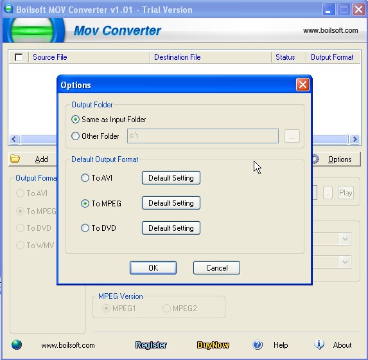Image resolution: width=368 pixels, height=360 pixels.
Task: Open Register link
Action: (151, 345)
